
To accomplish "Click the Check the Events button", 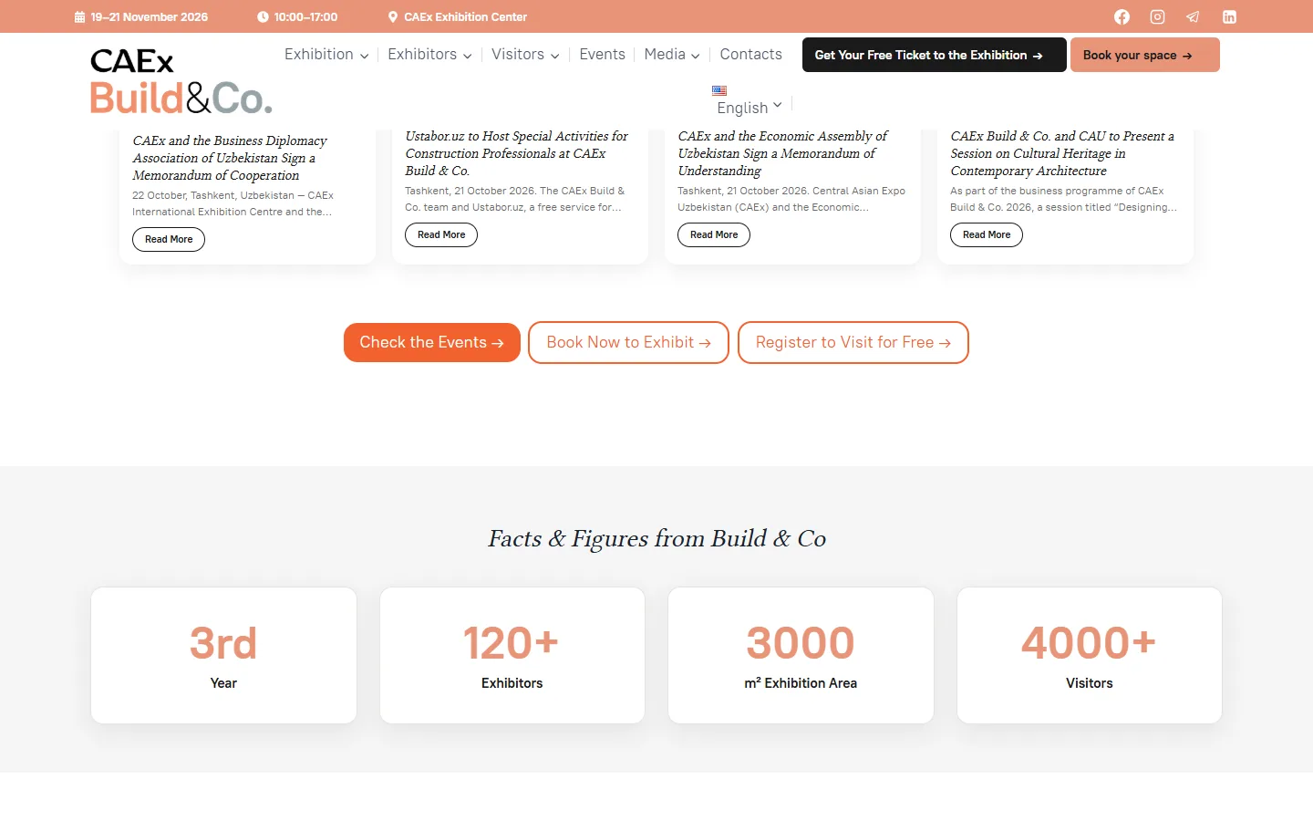I will click(x=431, y=342).
